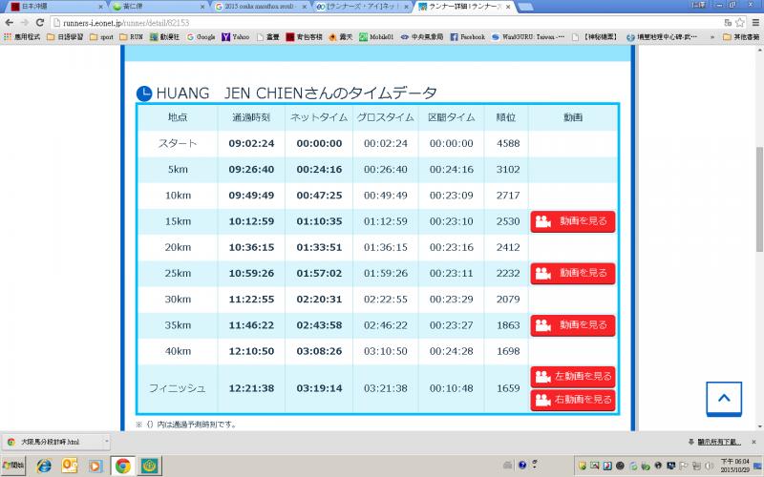Switch to the 2015 osaka marathon result tab
This screenshot has width=764, height=477.
tap(260, 7)
